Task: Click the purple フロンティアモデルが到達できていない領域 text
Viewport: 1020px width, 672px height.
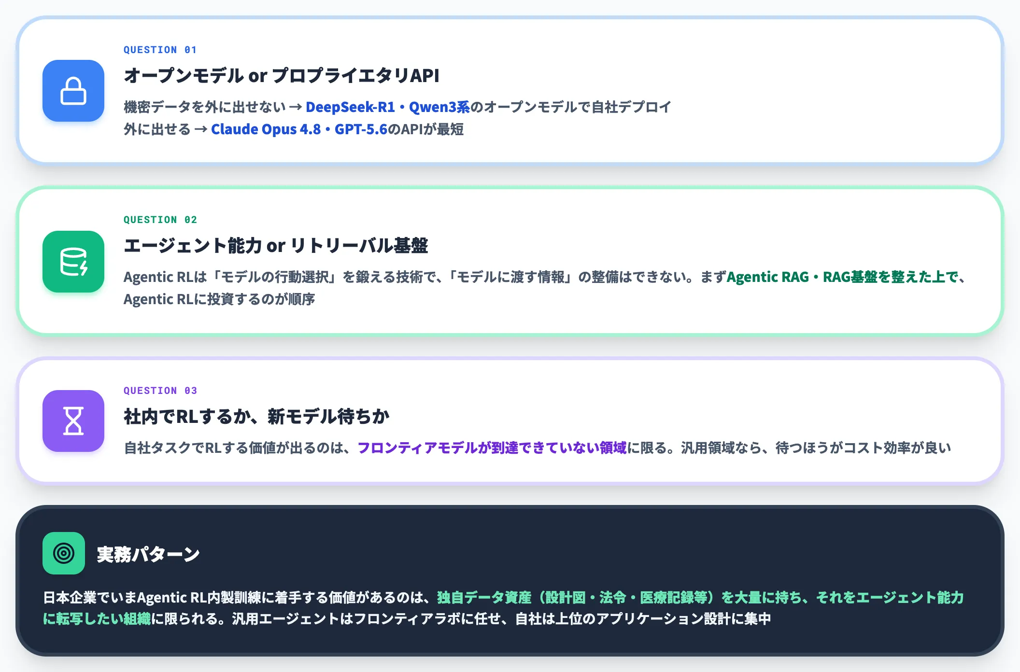Action: tap(492, 448)
